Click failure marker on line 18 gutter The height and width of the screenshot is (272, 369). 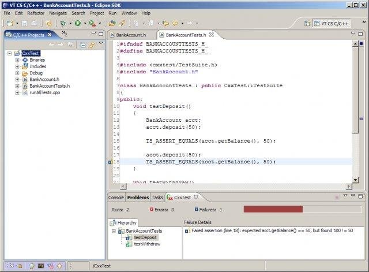click(x=109, y=162)
